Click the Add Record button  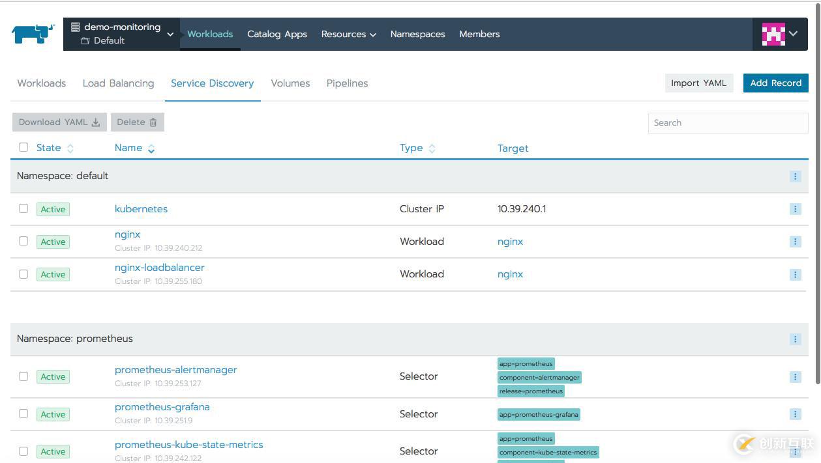[775, 83]
